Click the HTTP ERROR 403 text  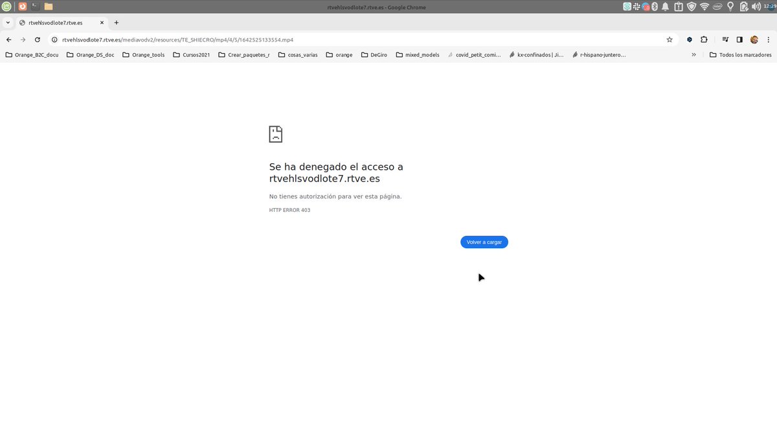pyautogui.click(x=289, y=210)
